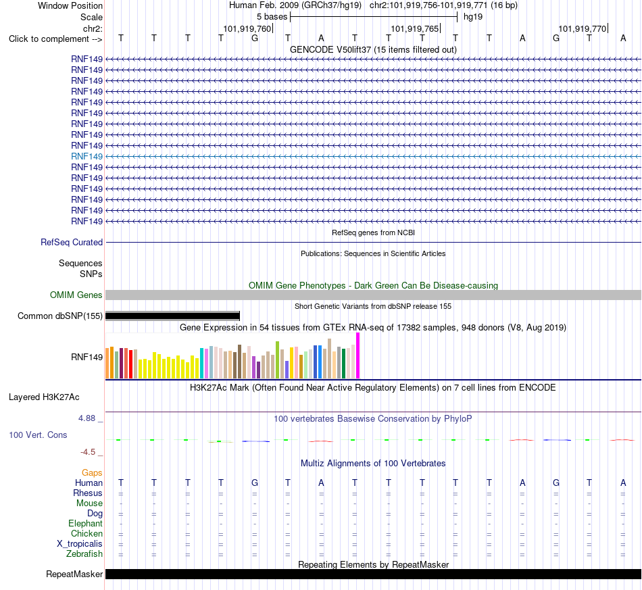Image resolution: width=642 pixels, height=590 pixels.
Task: Click the 'Click to complement -->' label
Action: (x=55, y=39)
